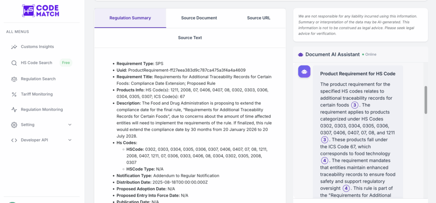Click the Document AI Assistant robot icon
436x203 pixels.
(301, 54)
